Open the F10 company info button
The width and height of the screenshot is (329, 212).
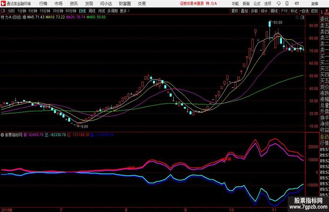pos(284,11)
